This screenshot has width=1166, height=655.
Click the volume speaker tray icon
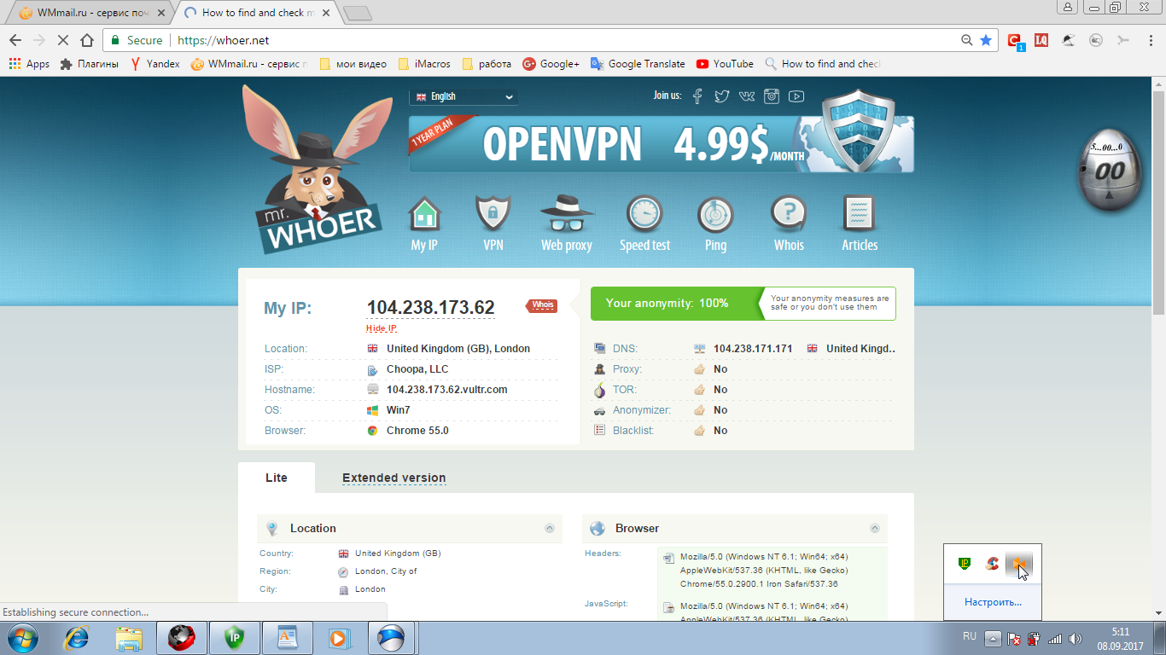pos(1076,638)
